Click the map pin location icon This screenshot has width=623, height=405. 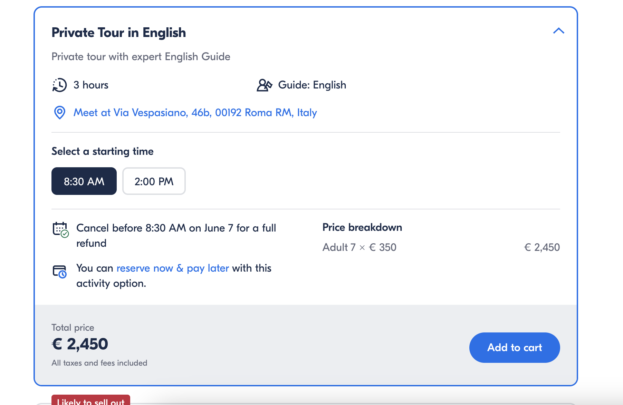click(x=60, y=113)
